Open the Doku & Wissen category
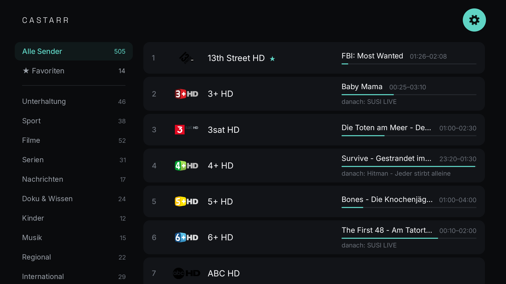This screenshot has width=506, height=284. [74, 199]
